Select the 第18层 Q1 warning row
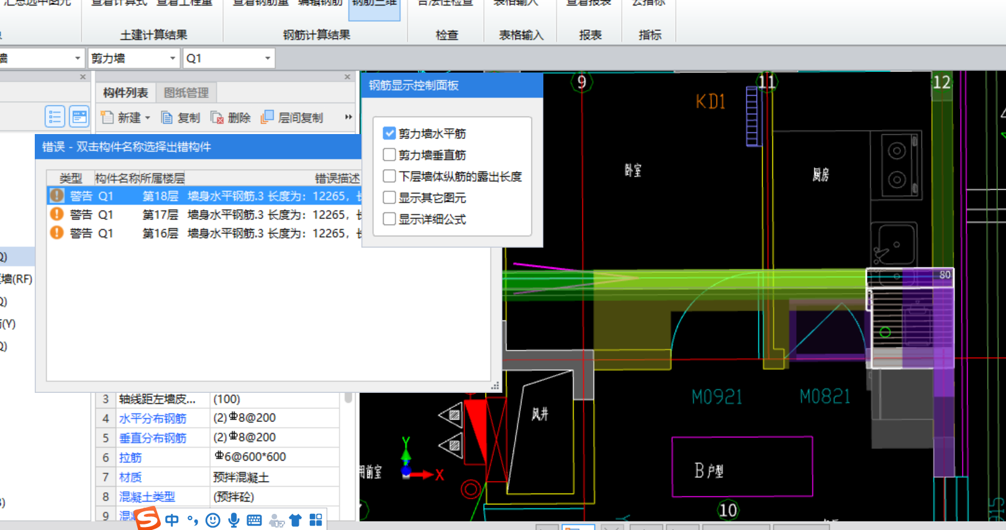1006x530 pixels. tap(204, 195)
